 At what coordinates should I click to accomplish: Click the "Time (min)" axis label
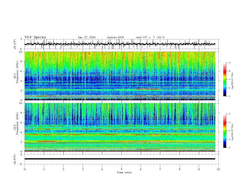point(124,172)
